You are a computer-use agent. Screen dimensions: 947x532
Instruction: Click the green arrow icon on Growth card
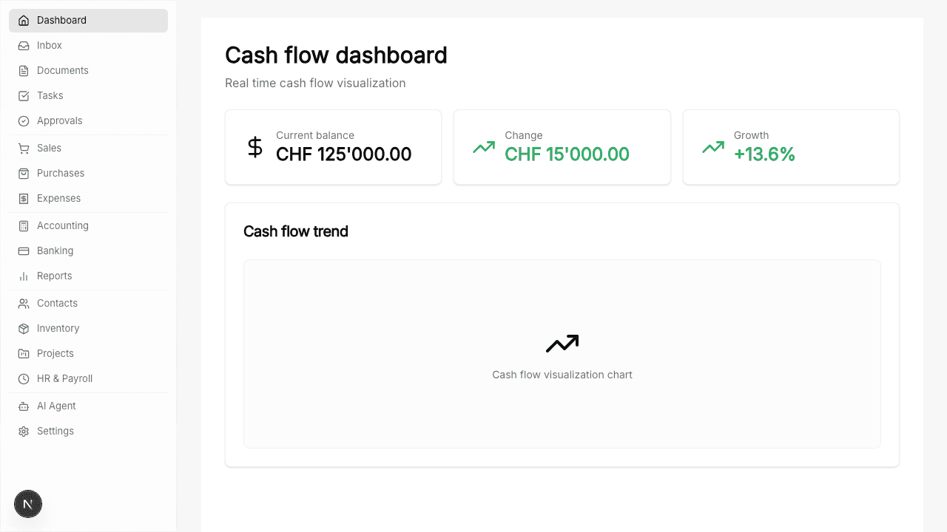[x=712, y=147]
